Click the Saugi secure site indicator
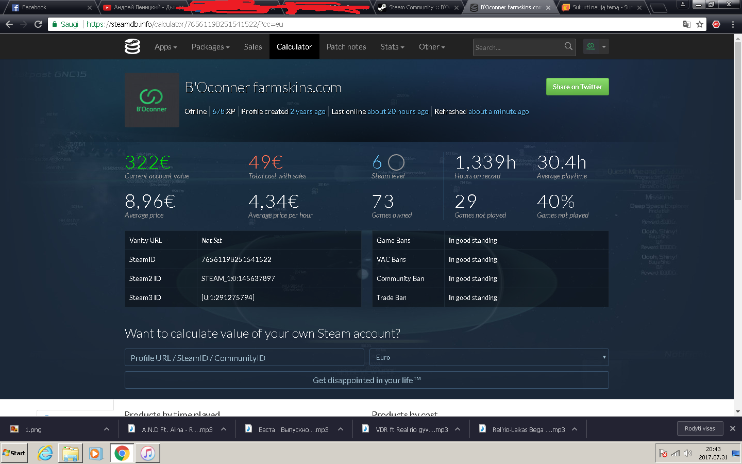 pyautogui.click(x=65, y=24)
